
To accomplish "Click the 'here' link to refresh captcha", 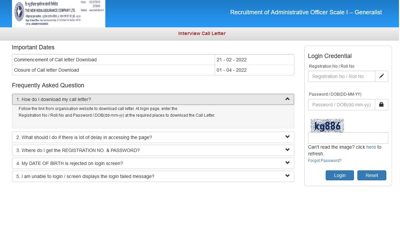I will click(x=371, y=147).
